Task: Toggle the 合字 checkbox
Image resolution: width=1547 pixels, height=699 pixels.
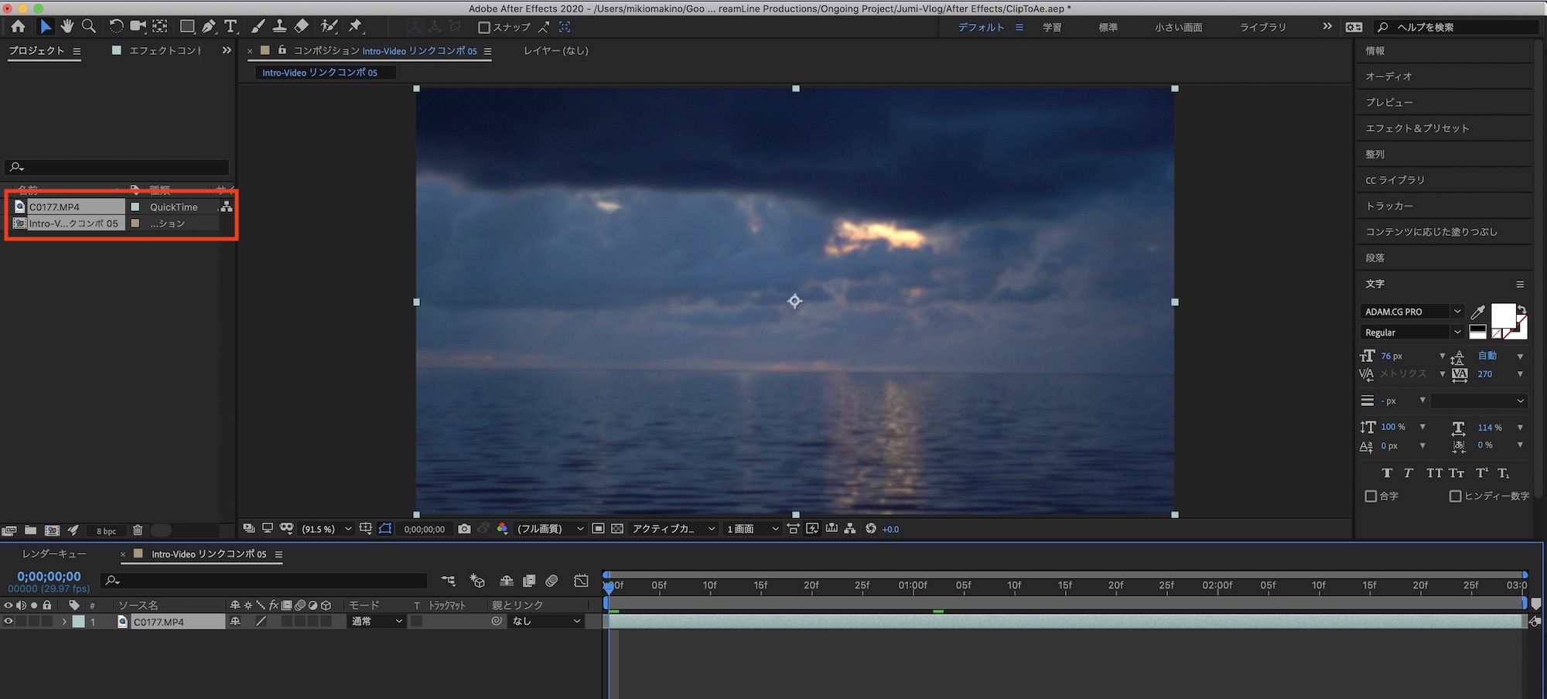Action: [1371, 496]
